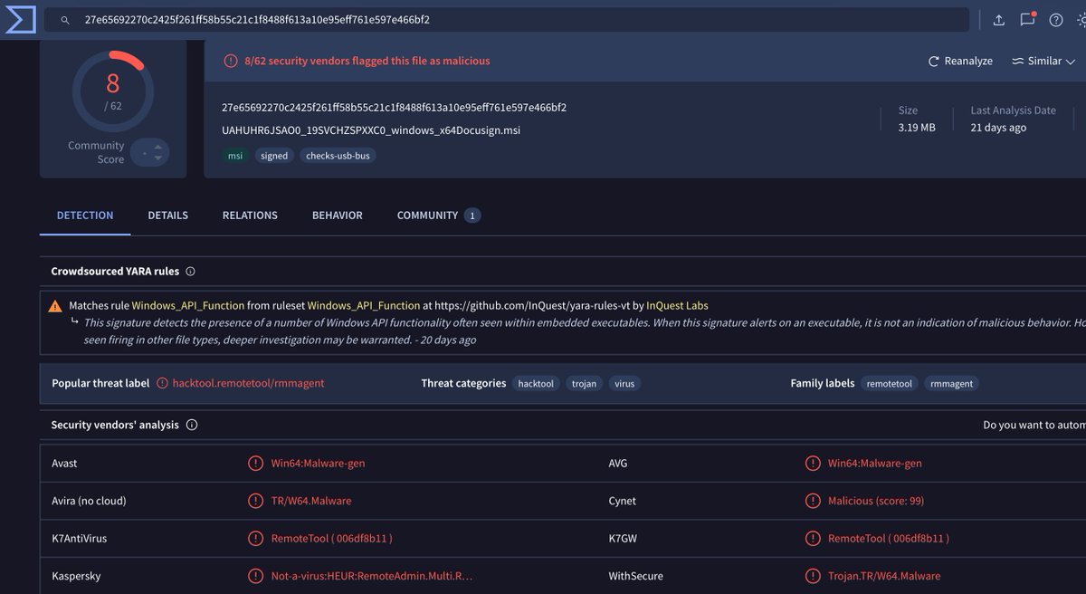Click AVG's Win64:Malware-gen result
The image size is (1086, 594).
tap(875, 464)
